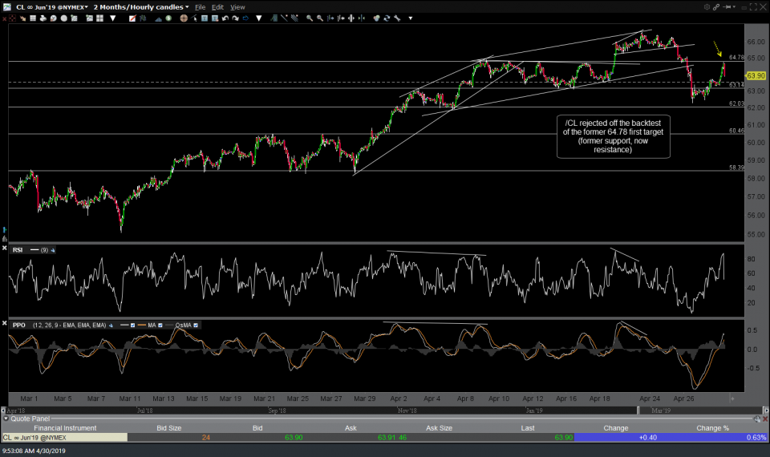
Task: Close the RSI indicator pane
Action: pos(4,249)
